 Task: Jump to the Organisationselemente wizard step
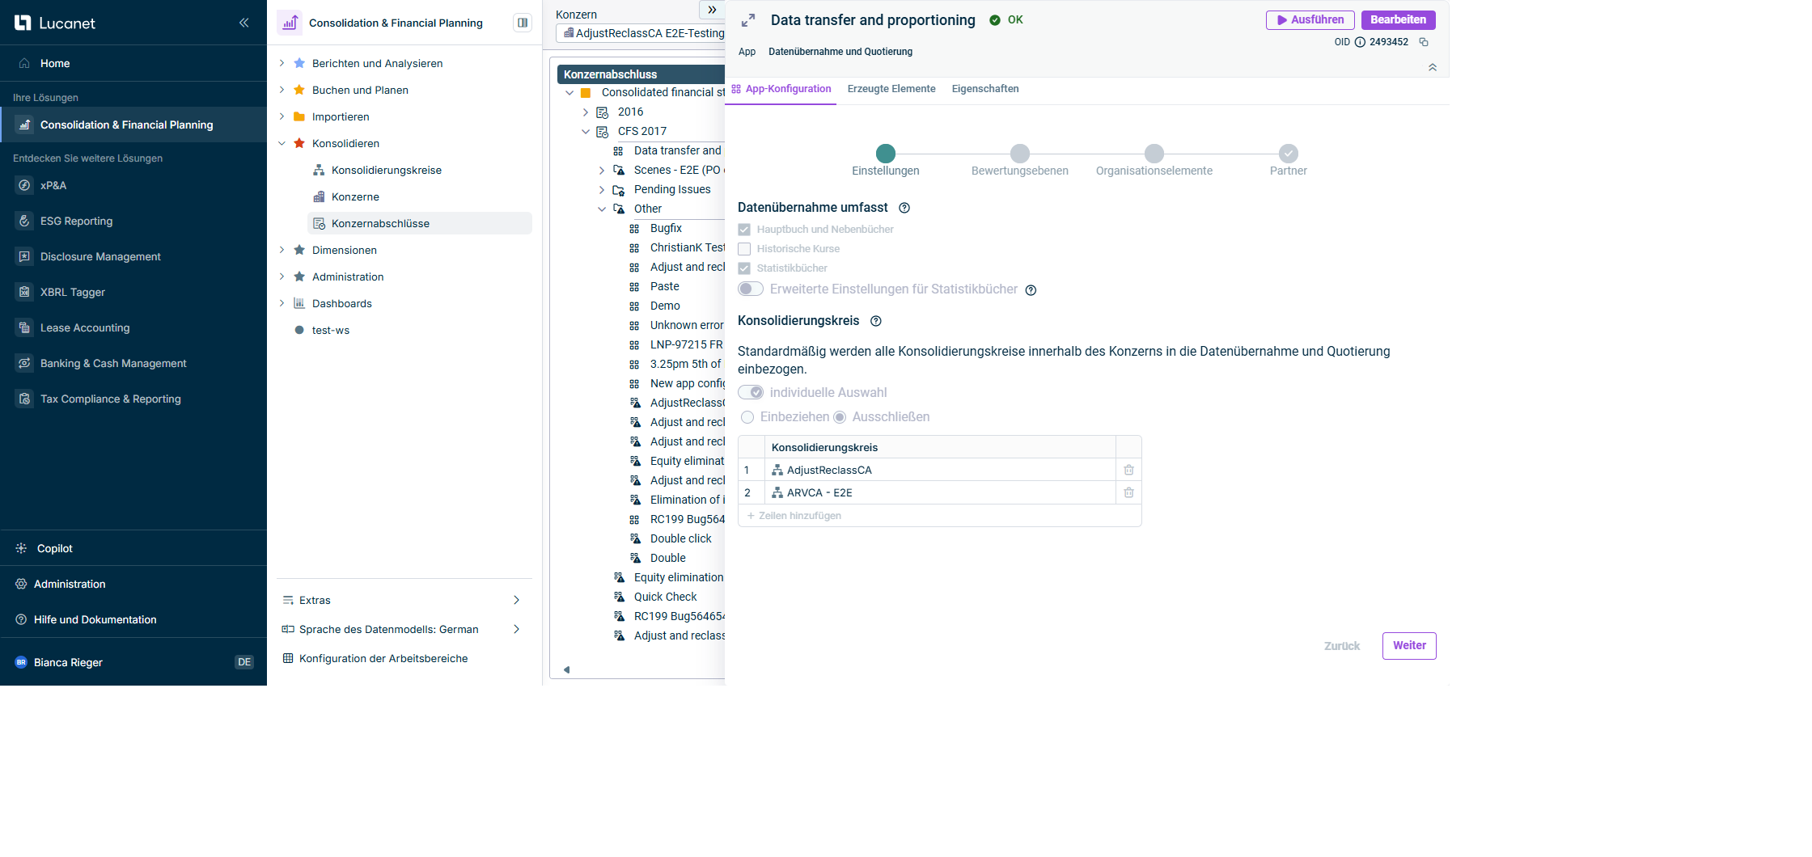coord(1154,153)
